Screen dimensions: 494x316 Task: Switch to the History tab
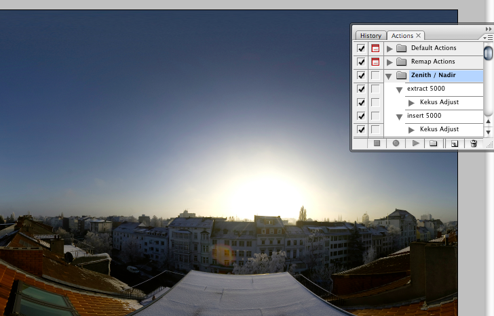(370, 36)
